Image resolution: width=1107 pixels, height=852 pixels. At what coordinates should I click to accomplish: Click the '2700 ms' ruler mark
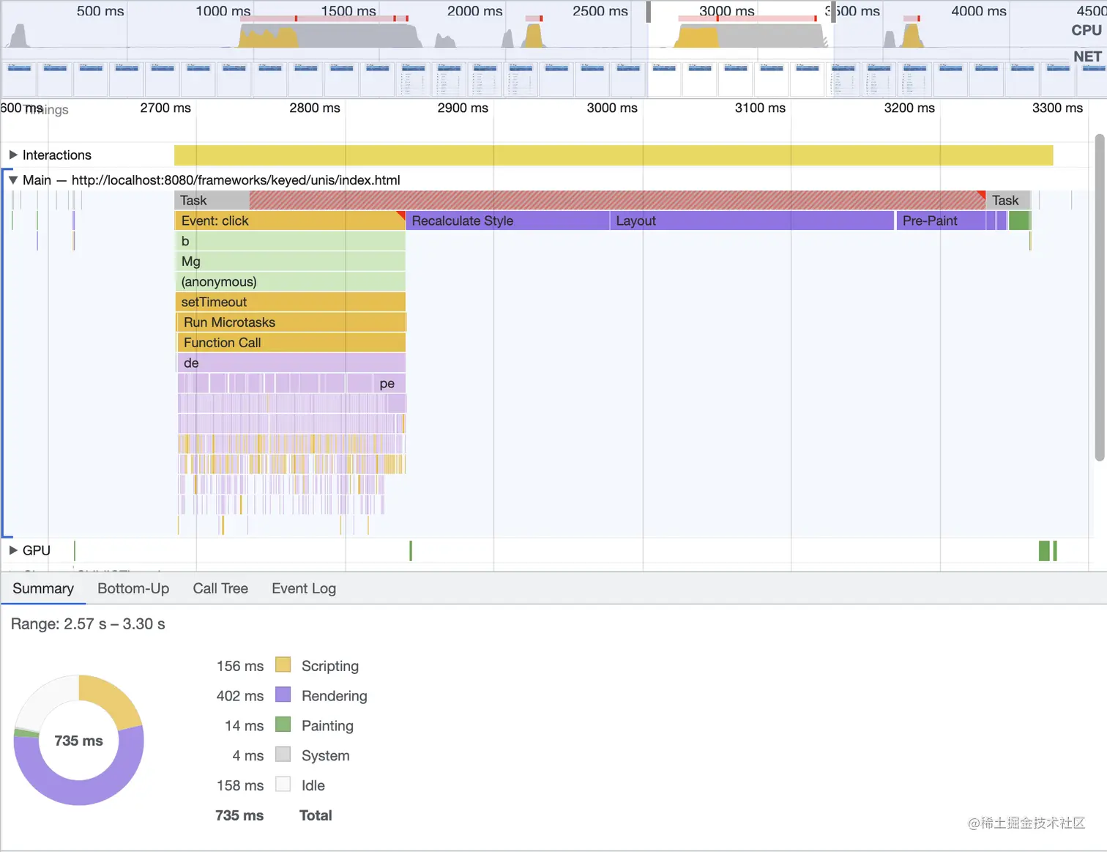(165, 108)
